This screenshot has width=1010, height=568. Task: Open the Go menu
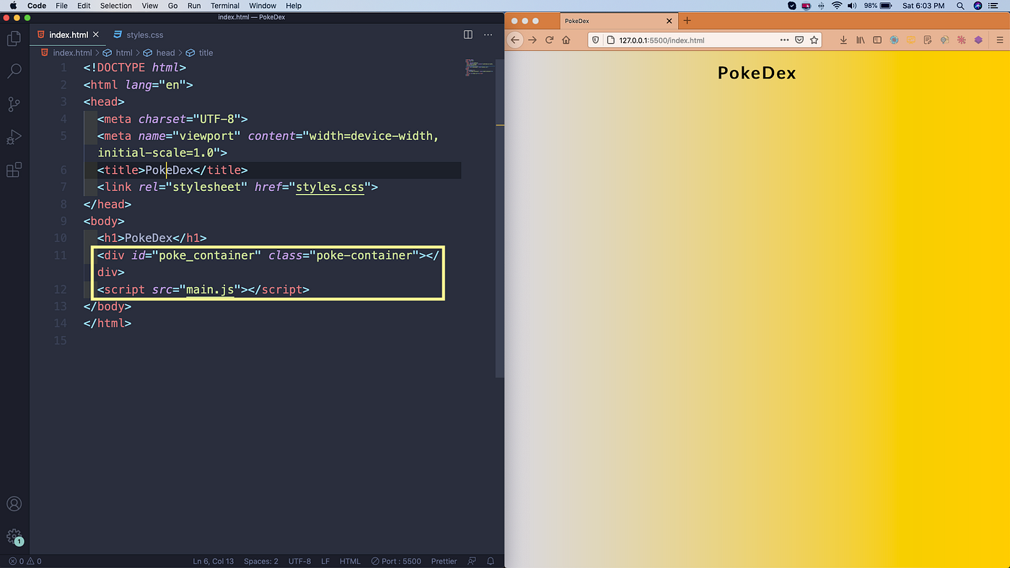pyautogui.click(x=172, y=6)
